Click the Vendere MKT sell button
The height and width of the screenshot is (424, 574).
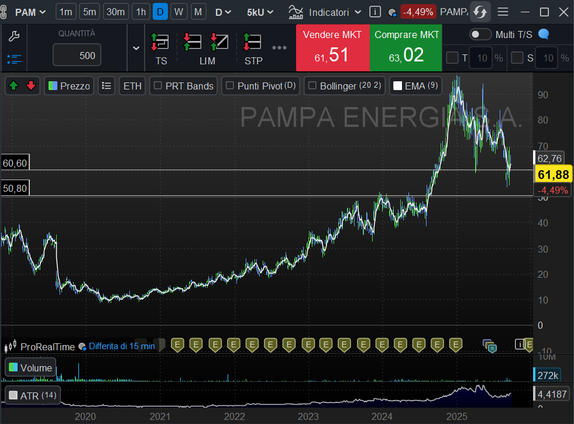(332, 47)
